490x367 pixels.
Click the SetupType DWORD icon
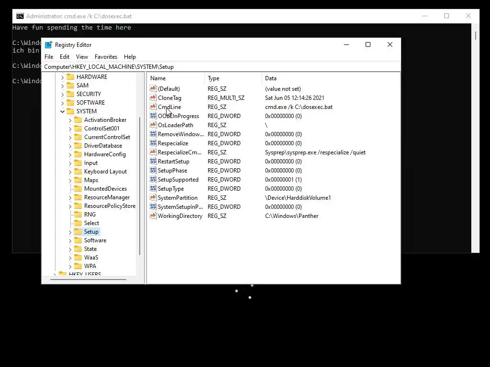[153, 188]
